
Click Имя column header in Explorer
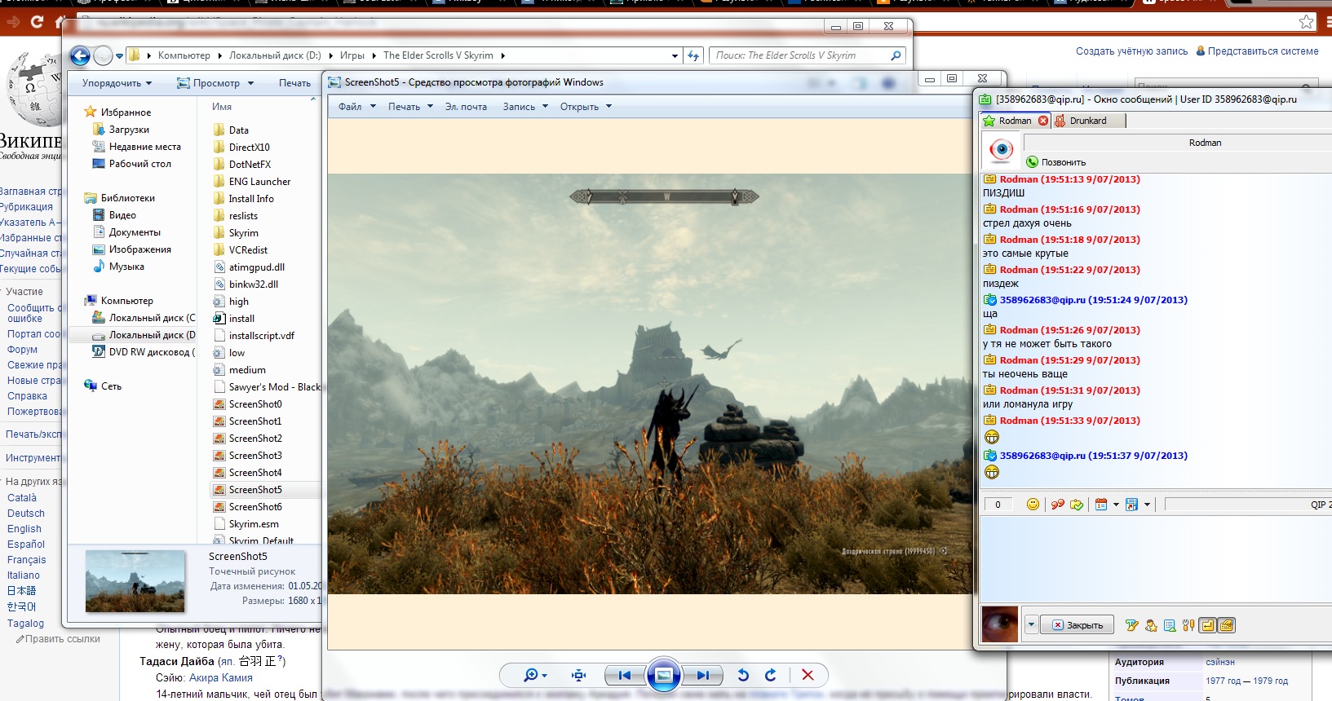pyautogui.click(x=222, y=107)
